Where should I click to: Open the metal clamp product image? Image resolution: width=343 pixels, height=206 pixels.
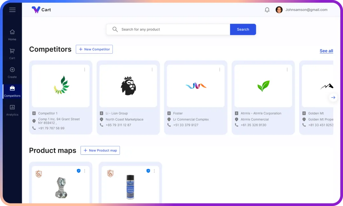tap(61, 188)
